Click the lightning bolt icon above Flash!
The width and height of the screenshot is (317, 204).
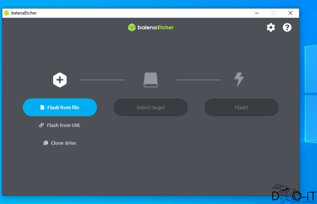tap(239, 80)
